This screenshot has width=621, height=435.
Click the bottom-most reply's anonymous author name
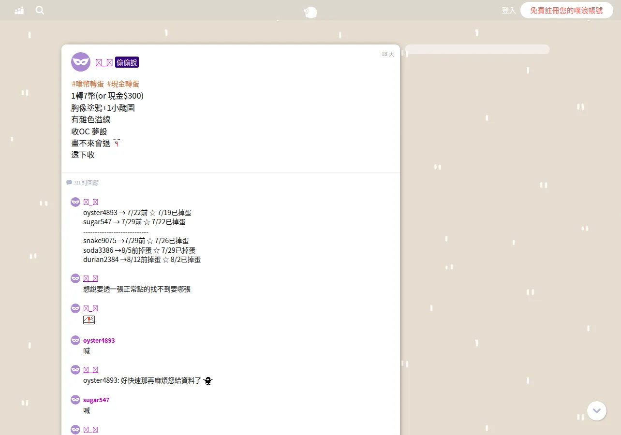point(90,430)
